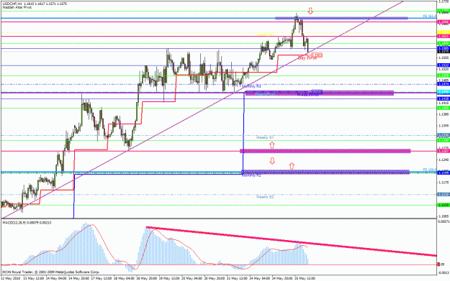Click the 1.1415 price axis value

pyautogui.click(x=444, y=103)
